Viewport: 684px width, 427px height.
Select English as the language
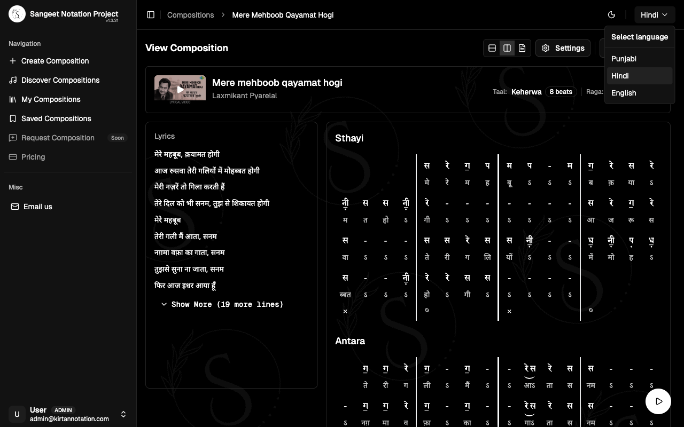click(624, 93)
